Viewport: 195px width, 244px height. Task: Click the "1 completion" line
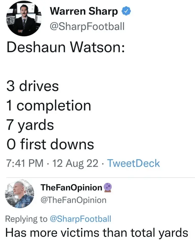[48, 105]
